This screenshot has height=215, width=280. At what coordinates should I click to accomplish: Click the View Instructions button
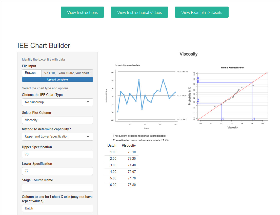[x=82, y=12]
